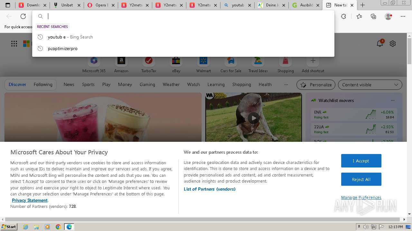Play the dog video thumbnail
The height and width of the screenshot is (231, 412).
pyautogui.click(x=254, y=118)
